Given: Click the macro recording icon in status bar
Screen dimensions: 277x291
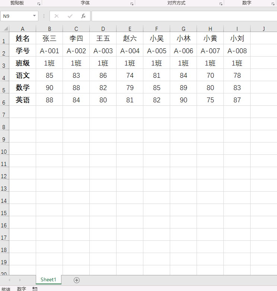Looking at the screenshot, I should [35, 289].
